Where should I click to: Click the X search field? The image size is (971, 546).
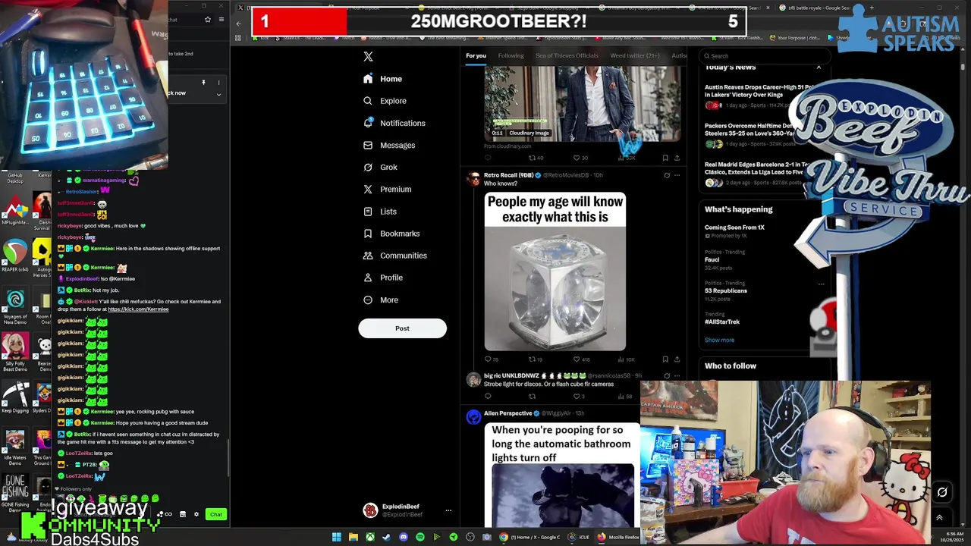[765, 55]
